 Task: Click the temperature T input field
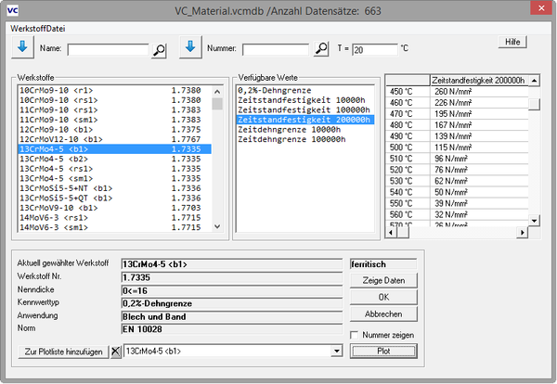(373, 49)
